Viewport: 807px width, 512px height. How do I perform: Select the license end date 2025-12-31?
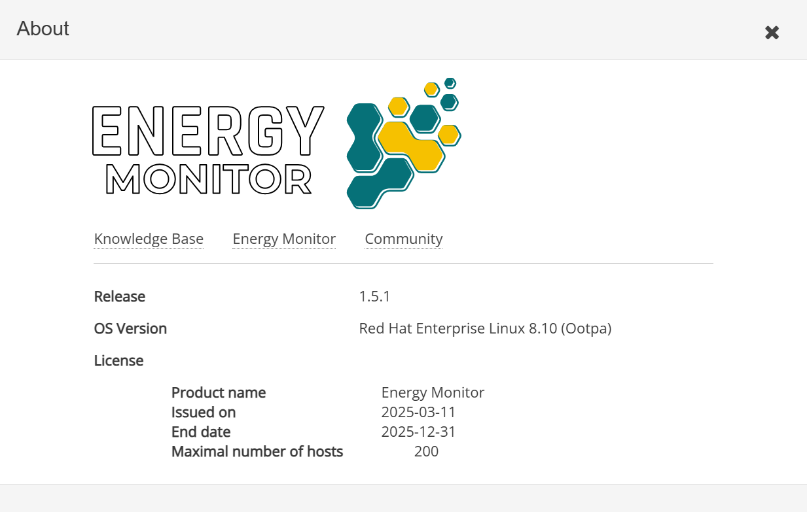418,432
